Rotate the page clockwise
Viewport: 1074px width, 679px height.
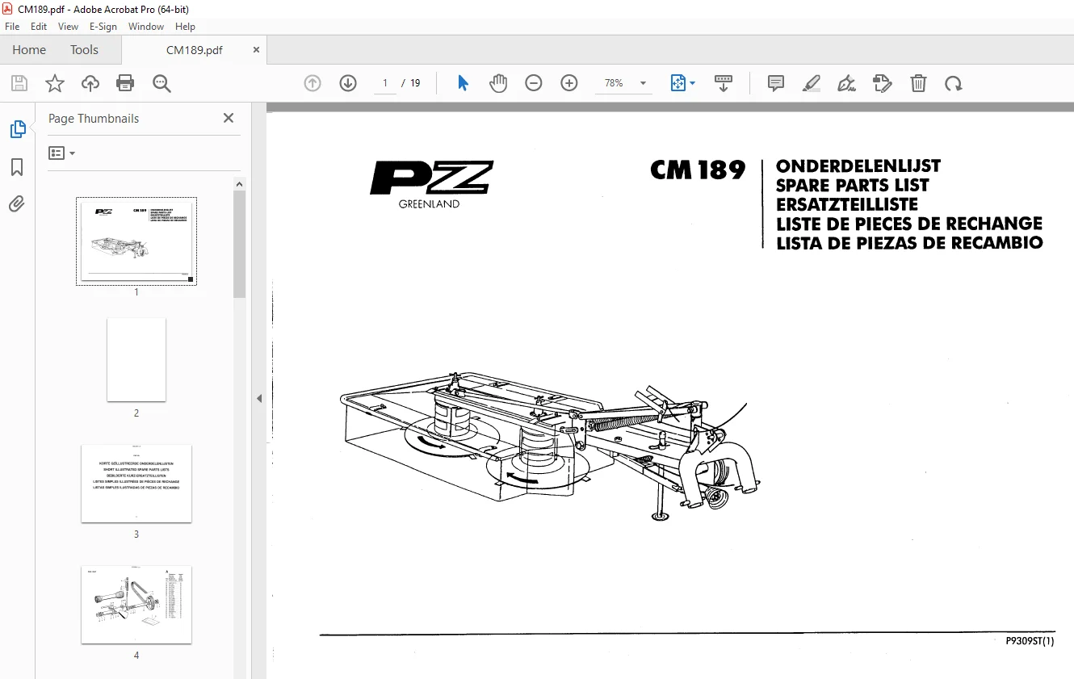[x=954, y=83]
